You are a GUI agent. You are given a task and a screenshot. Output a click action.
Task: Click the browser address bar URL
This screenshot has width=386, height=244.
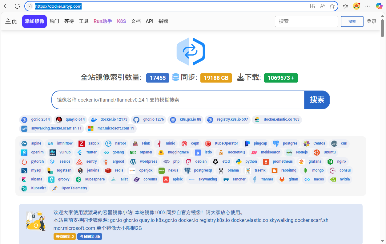pyautogui.click(x=58, y=6)
